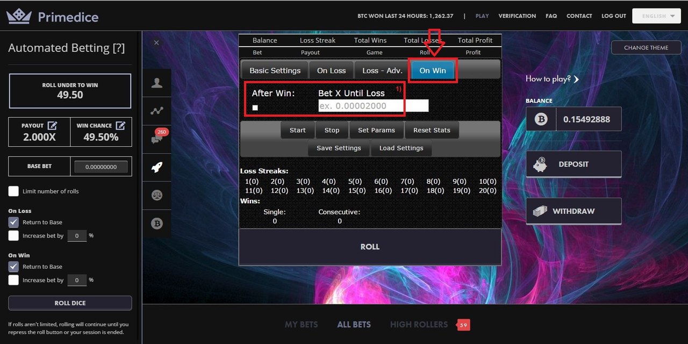
Task: Select the On Win tab
Action: 433,70
